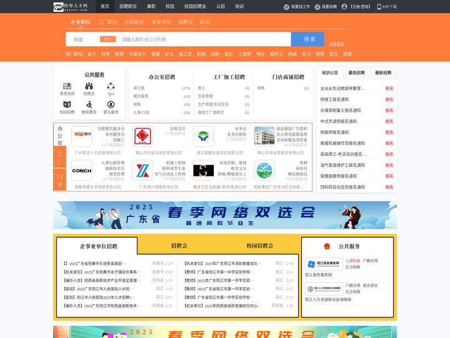The width and height of the screenshot is (450, 338).
Task: Select the 门店 side tab in company list
Action: (x=60, y=180)
